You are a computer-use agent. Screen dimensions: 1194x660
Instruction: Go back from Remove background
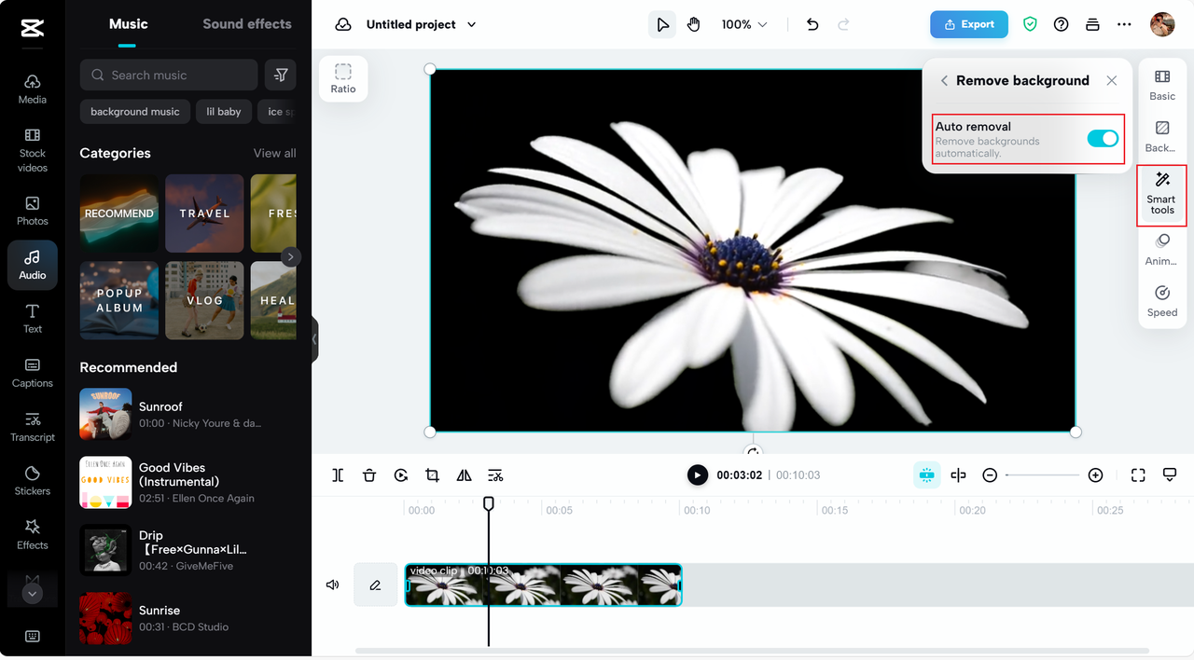pos(944,81)
